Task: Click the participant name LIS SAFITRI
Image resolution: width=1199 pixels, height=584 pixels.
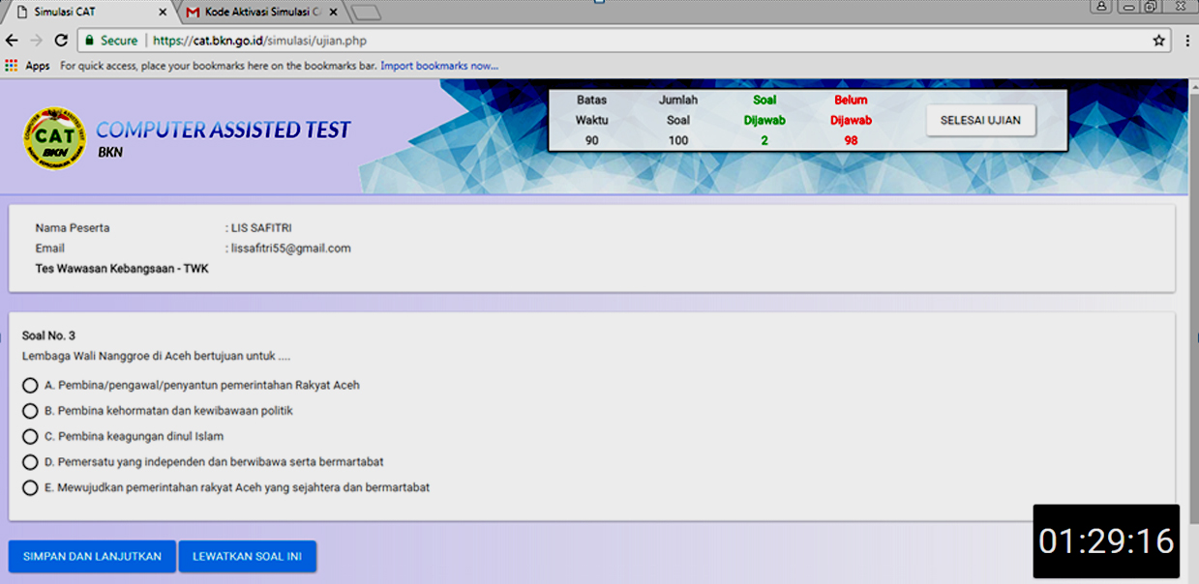Action: click(261, 228)
